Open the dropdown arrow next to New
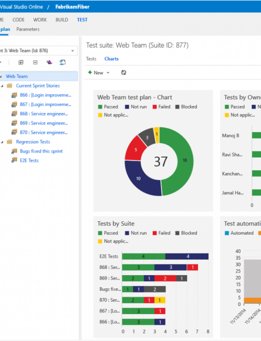 108,73
